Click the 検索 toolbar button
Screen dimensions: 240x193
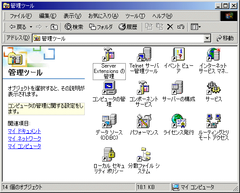tap(74, 27)
